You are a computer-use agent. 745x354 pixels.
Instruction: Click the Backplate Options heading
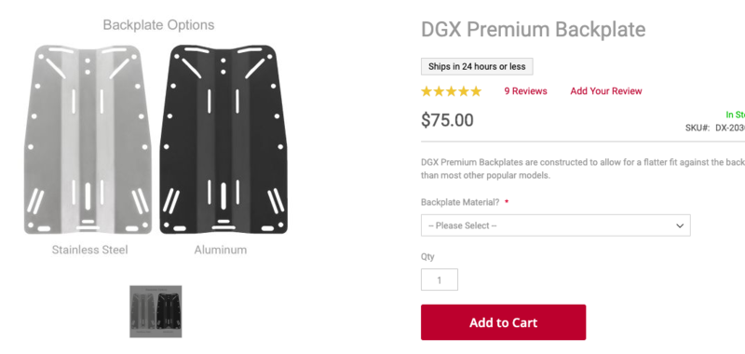(158, 25)
